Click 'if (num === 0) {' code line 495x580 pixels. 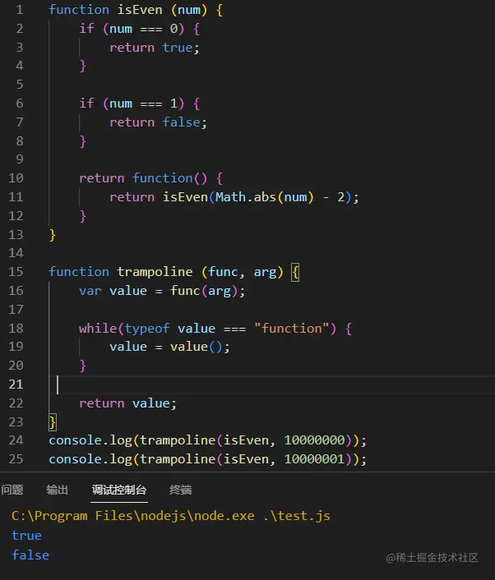[x=140, y=29]
